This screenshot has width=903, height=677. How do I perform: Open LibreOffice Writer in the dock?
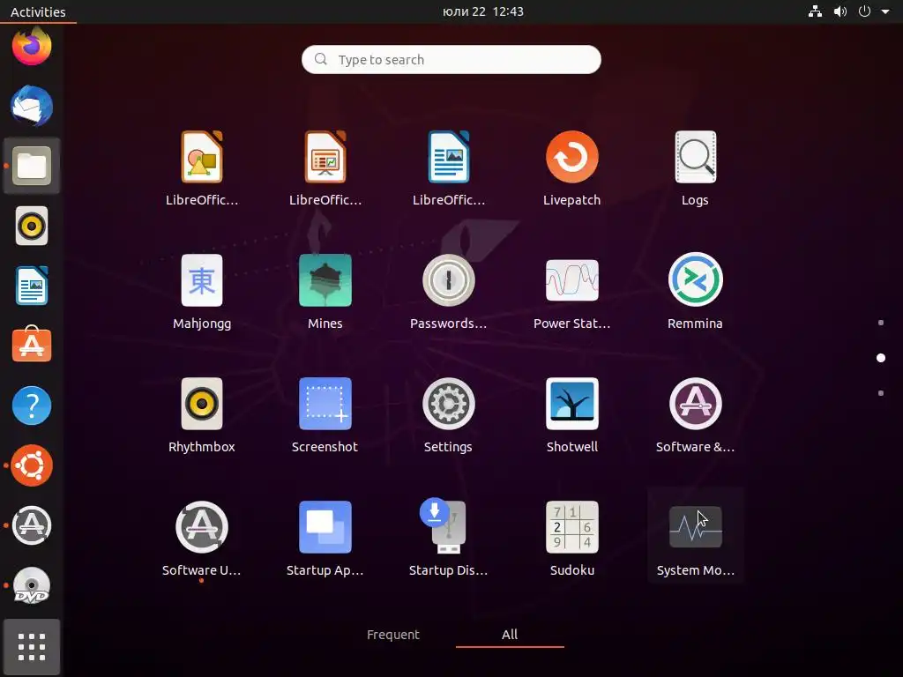[32, 286]
